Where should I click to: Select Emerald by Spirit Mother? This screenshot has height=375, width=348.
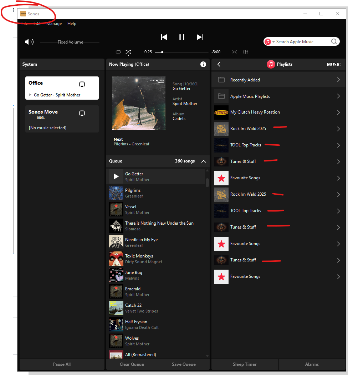tap(157, 291)
